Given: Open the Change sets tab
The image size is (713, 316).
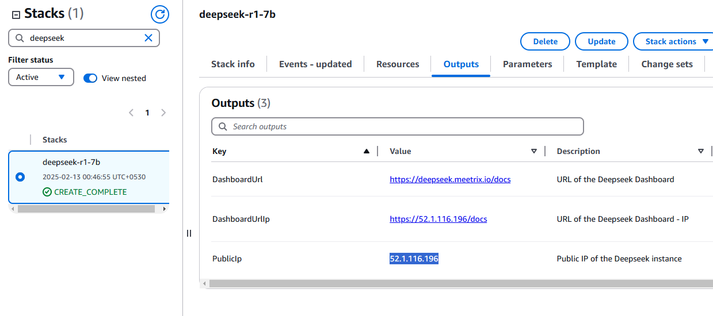Looking at the screenshot, I should click(667, 64).
